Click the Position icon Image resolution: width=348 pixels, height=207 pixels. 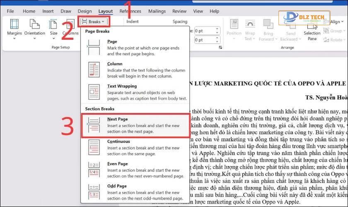click(234, 24)
